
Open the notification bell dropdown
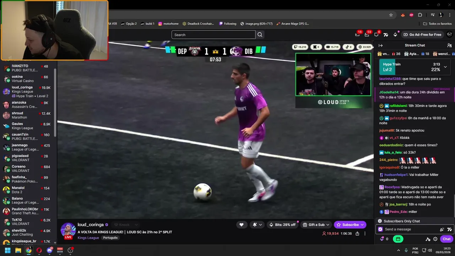(257, 225)
